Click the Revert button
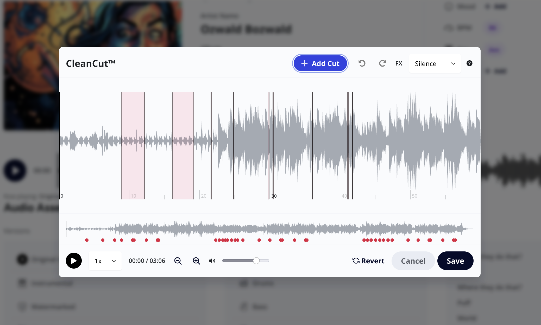The image size is (541, 325). click(368, 261)
